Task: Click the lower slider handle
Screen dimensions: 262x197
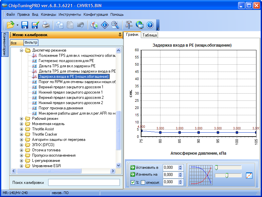Action: 226,176
